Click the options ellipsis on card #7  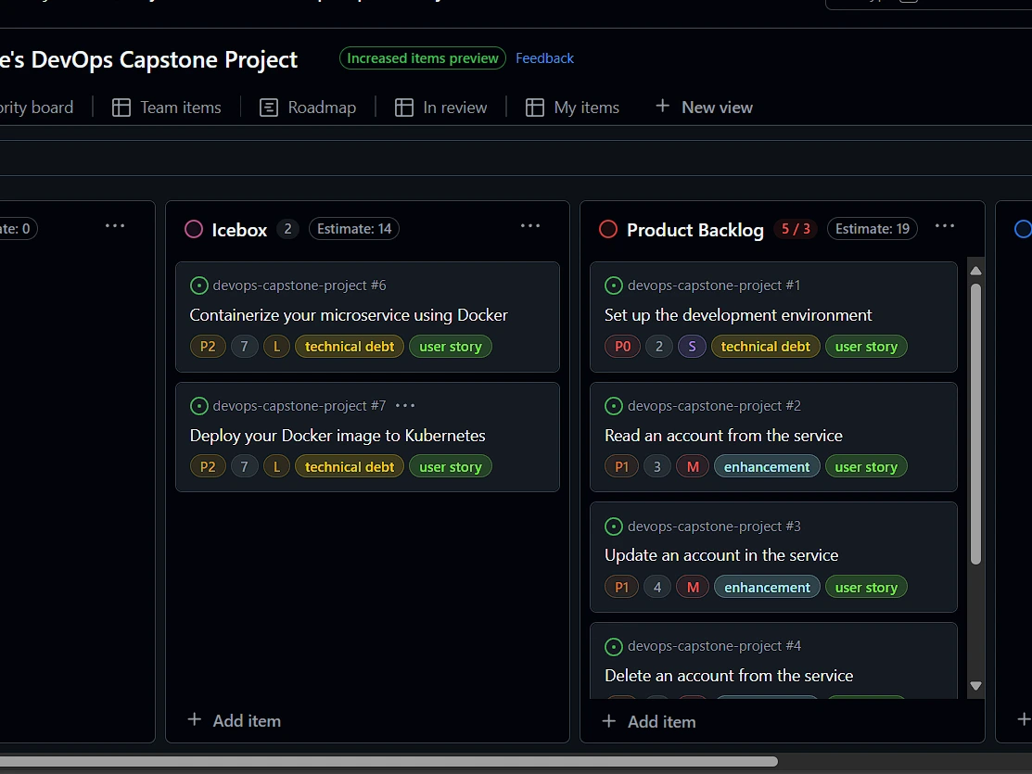(404, 405)
